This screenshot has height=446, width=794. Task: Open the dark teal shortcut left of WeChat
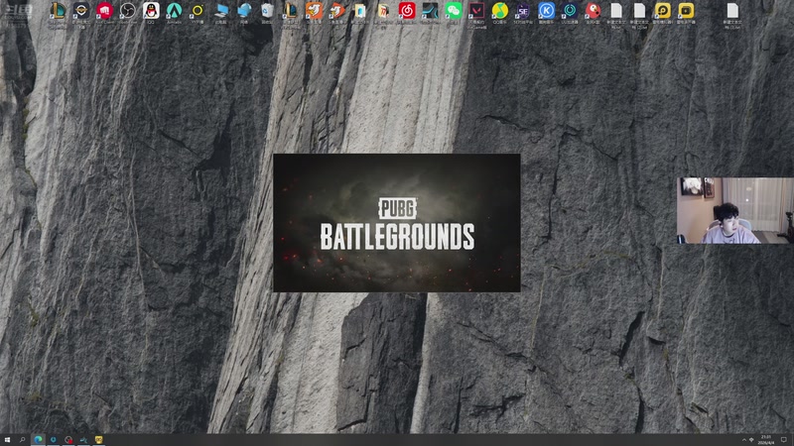point(430,11)
